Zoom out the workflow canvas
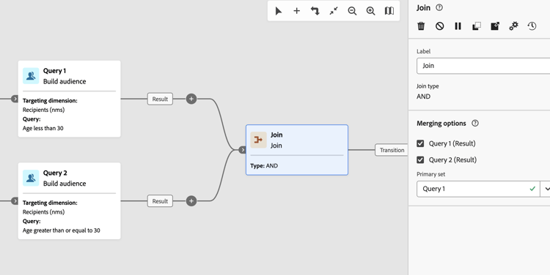This screenshot has height=275, width=550. [x=352, y=11]
